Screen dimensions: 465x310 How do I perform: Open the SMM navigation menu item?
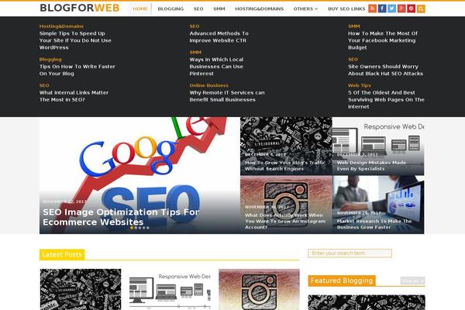tap(219, 9)
